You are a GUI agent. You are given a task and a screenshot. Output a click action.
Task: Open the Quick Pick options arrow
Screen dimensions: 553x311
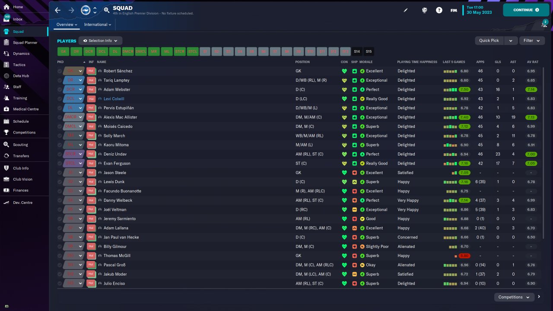(511, 41)
